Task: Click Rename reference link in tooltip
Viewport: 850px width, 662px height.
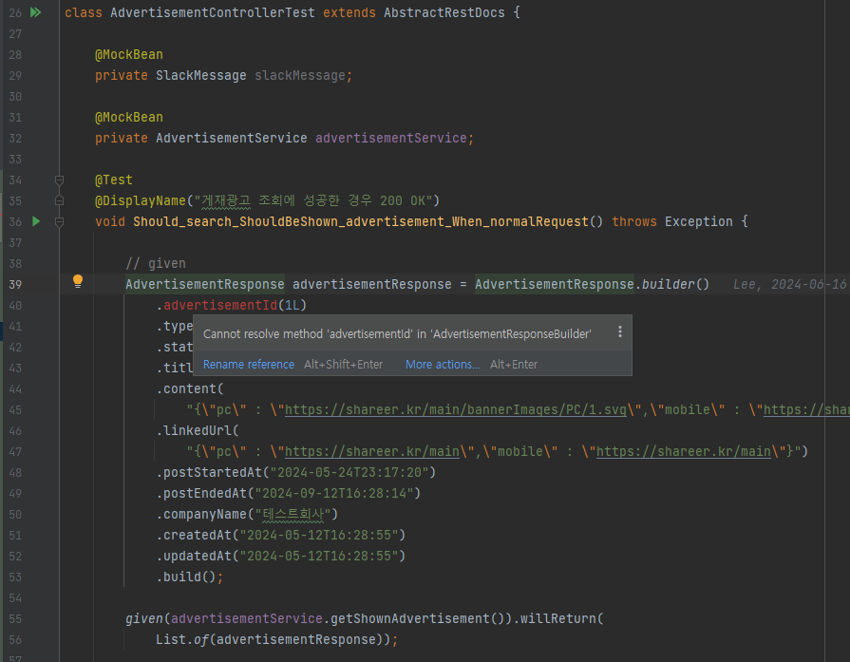Action: click(x=248, y=365)
